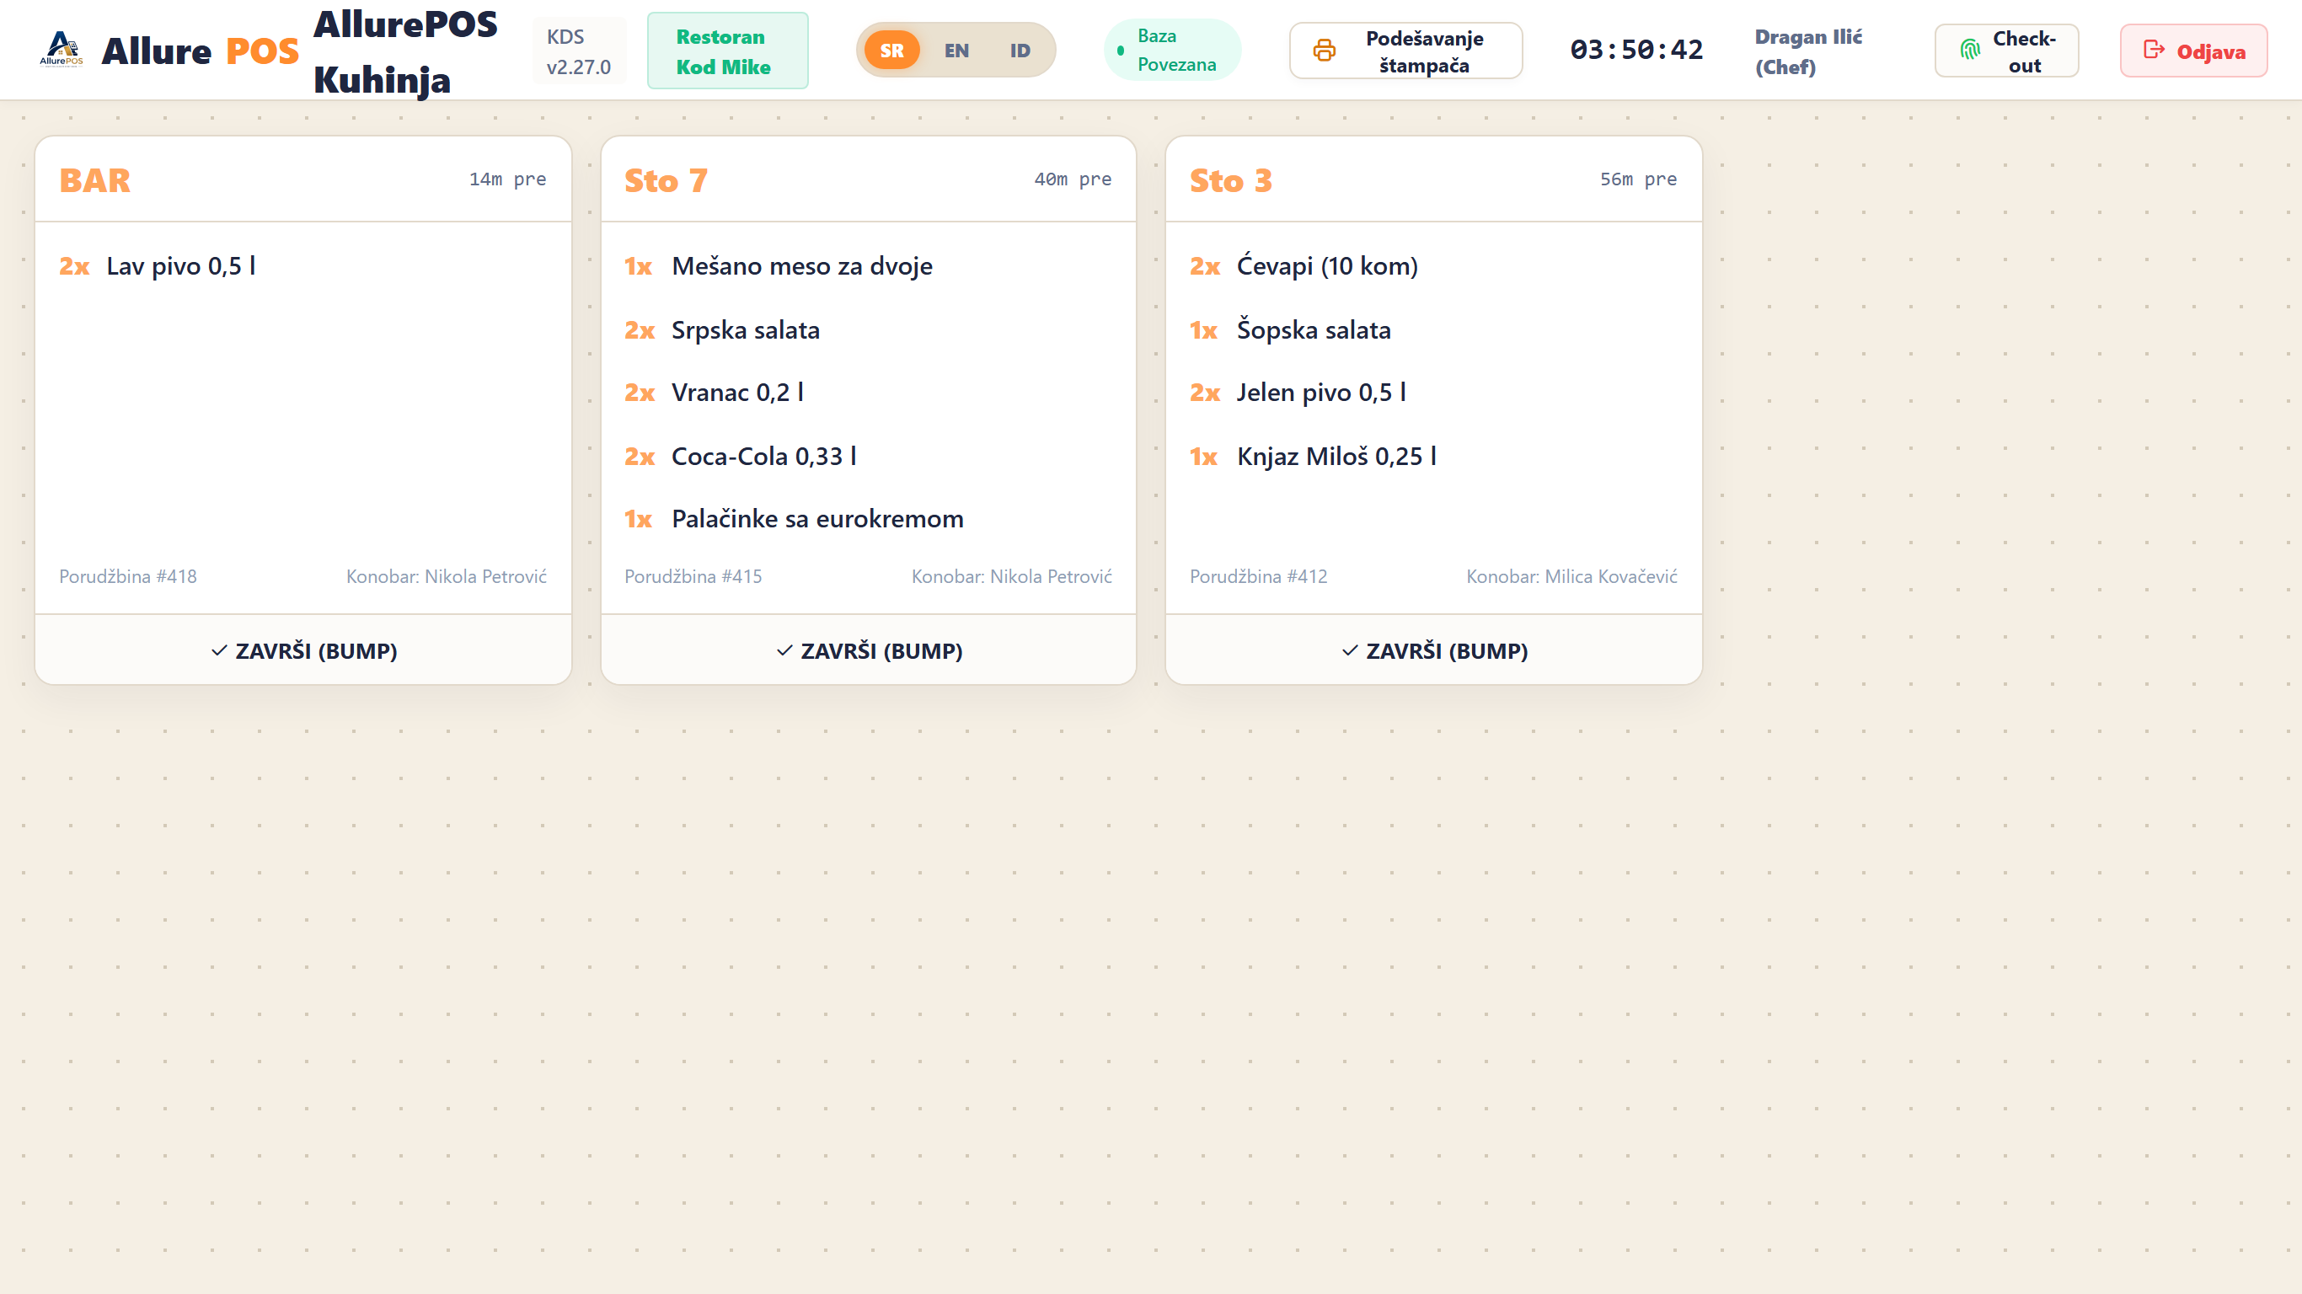Click the Check-out button
This screenshot has width=2302, height=1294.
[2006, 51]
